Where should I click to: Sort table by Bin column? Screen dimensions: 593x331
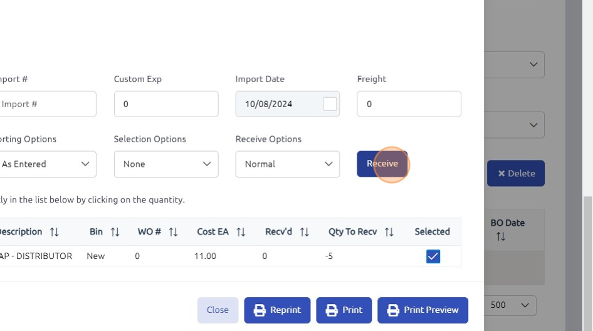coord(115,232)
